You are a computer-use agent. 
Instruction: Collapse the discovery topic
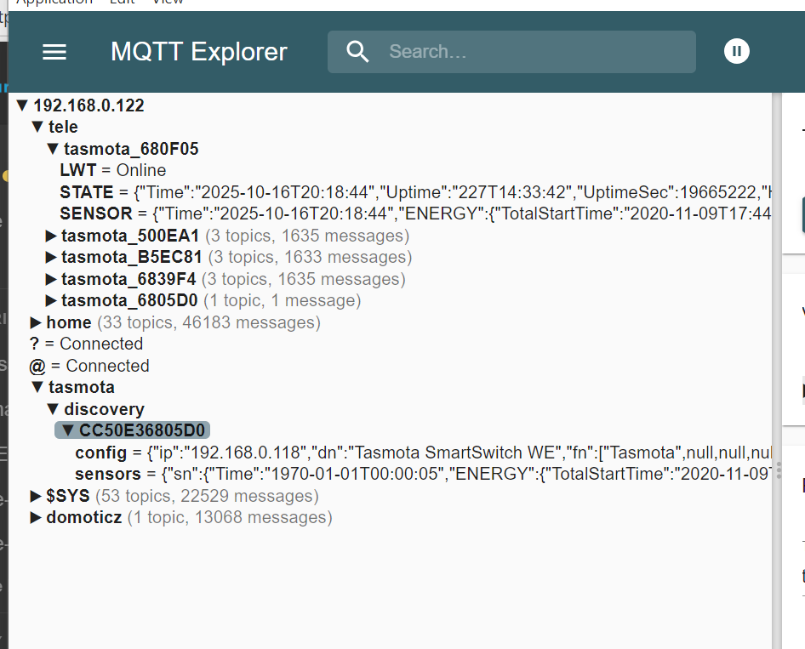[x=53, y=409]
